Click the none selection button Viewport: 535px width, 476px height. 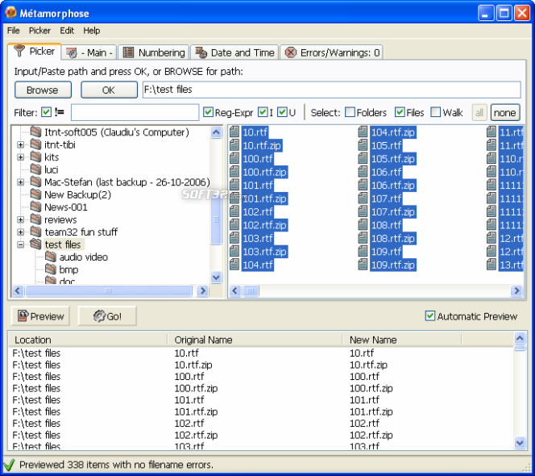coord(505,112)
